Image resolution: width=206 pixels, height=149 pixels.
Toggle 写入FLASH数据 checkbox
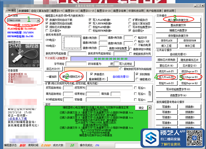[90, 20]
